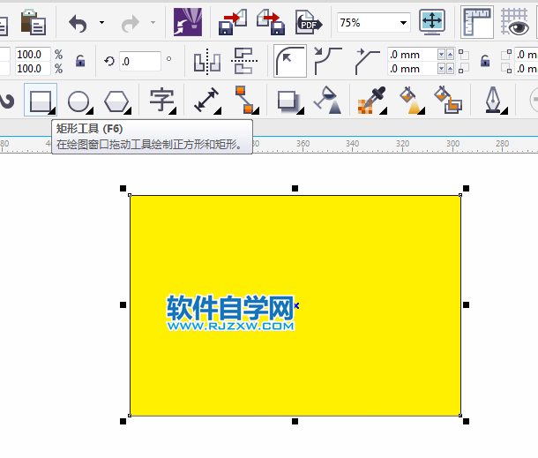Expand the Polygon tool flyout triangle

[x=128, y=111]
